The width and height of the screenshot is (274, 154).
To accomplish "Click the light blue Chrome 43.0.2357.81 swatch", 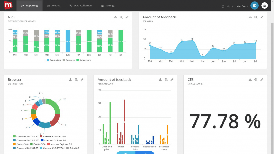I will 41,148.
